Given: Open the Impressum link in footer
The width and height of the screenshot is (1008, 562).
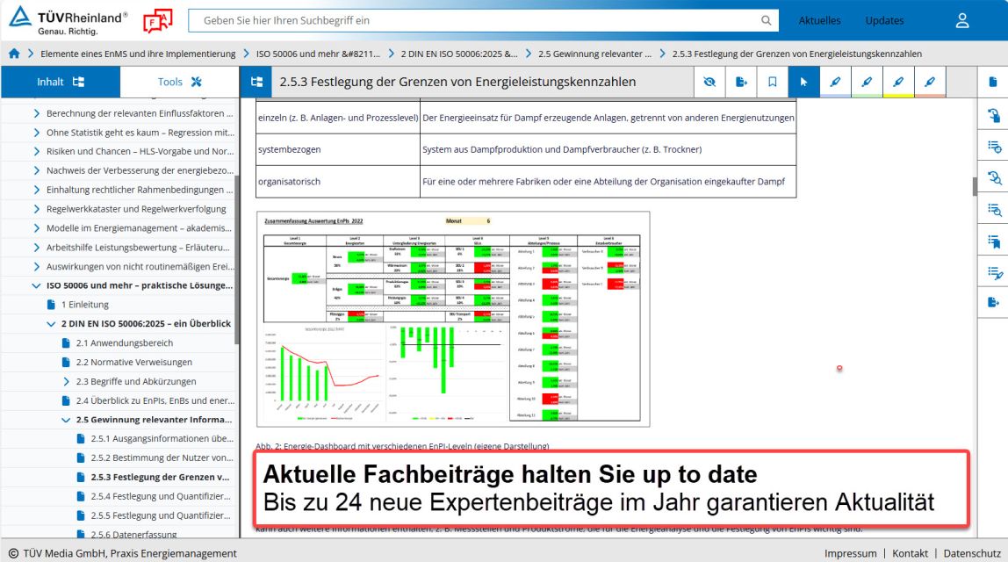Looking at the screenshot, I should coord(850,553).
